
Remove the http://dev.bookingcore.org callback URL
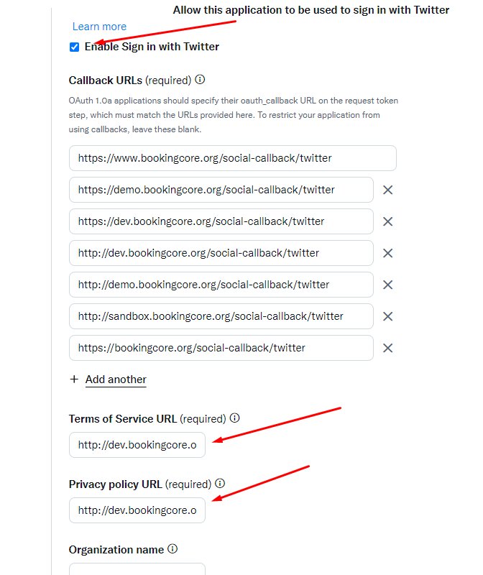click(387, 253)
